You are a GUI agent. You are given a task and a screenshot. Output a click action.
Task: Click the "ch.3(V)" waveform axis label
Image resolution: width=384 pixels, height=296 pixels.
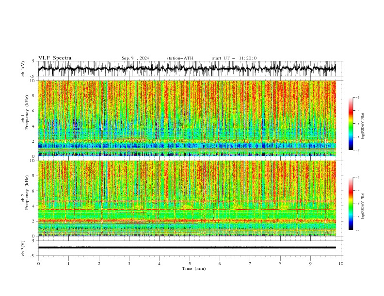click(x=23, y=248)
